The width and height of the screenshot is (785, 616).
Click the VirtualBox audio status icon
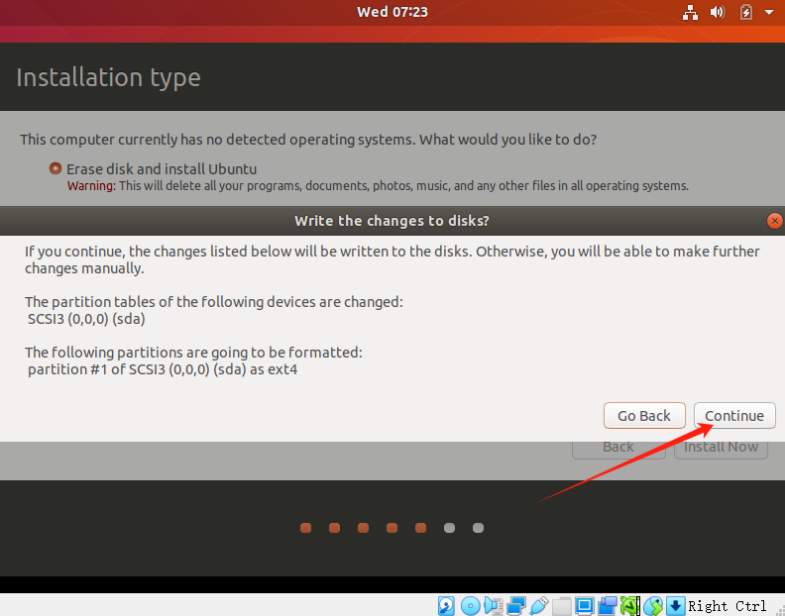pos(494,606)
